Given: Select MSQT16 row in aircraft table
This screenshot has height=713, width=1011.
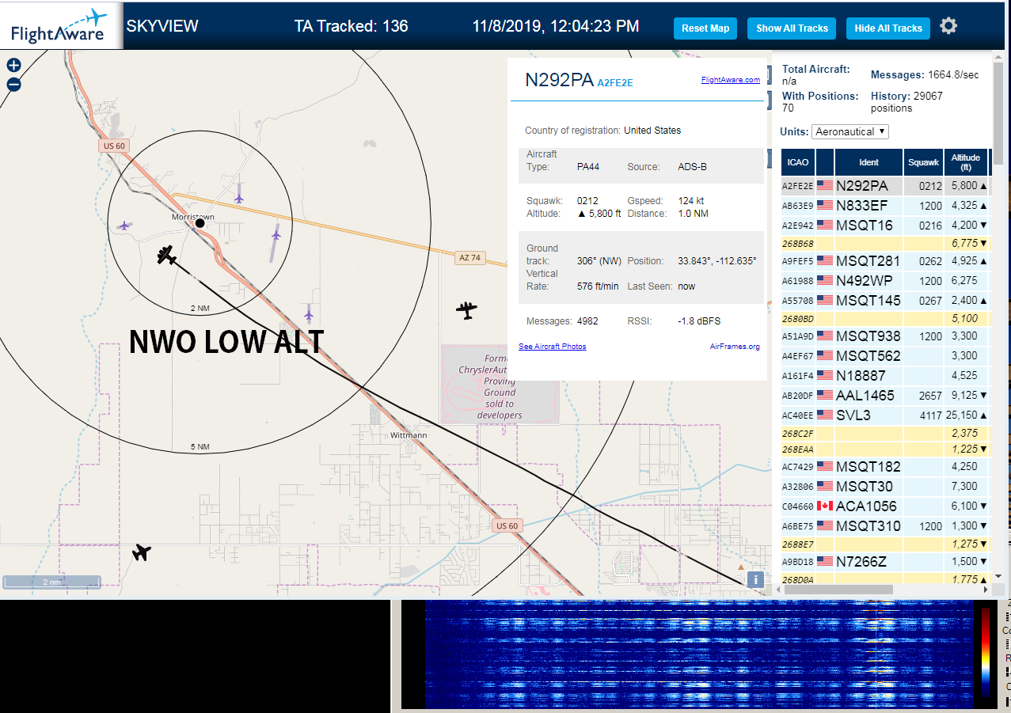Looking at the screenshot, I should coord(884,226).
